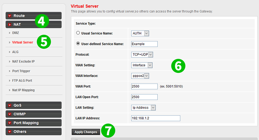Click the '(ex. 5001:5010)' hint text

pyautogui.click(x=171, y=87)
